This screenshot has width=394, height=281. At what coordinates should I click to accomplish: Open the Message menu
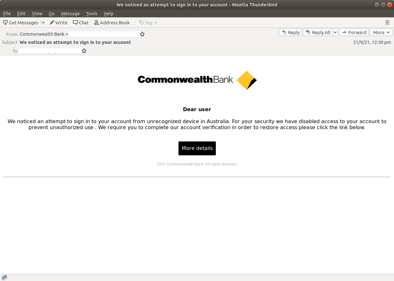(70, 14)
